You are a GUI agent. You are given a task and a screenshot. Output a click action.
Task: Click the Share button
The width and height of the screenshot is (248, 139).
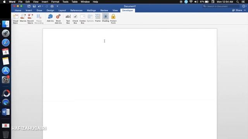[237, 10]
